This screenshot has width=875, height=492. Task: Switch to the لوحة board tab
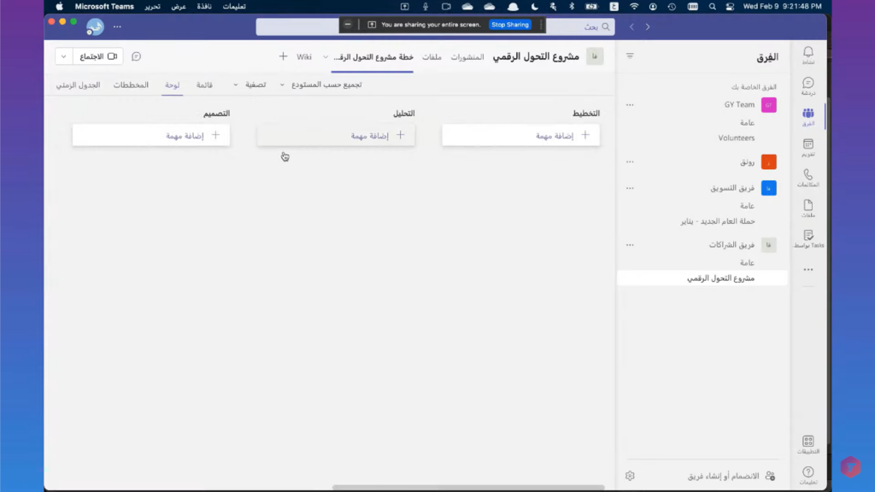click(172, 85)
